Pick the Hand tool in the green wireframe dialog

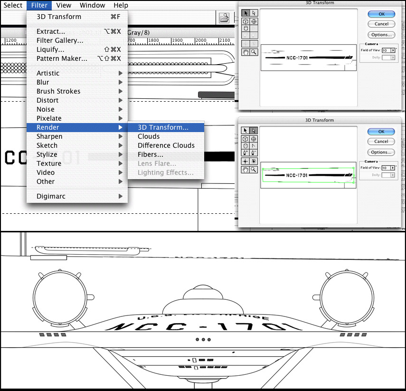pos(245,170)
